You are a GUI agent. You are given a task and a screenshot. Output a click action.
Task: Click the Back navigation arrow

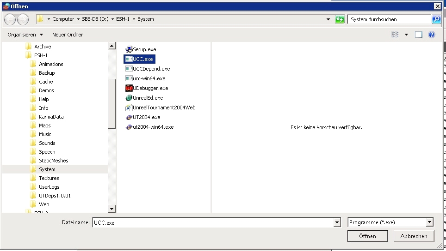[10, 19]
